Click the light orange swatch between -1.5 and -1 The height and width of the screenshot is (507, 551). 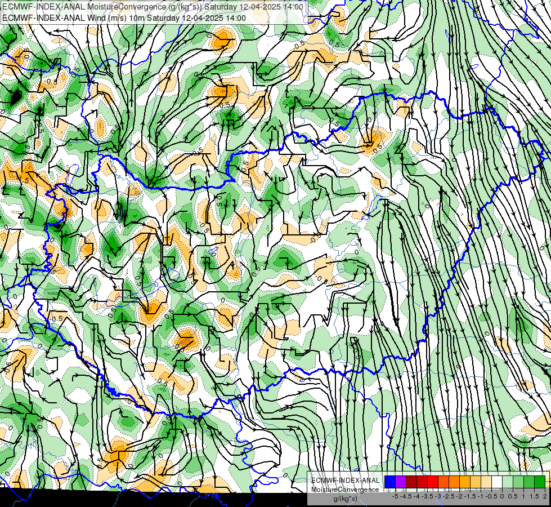476,482
